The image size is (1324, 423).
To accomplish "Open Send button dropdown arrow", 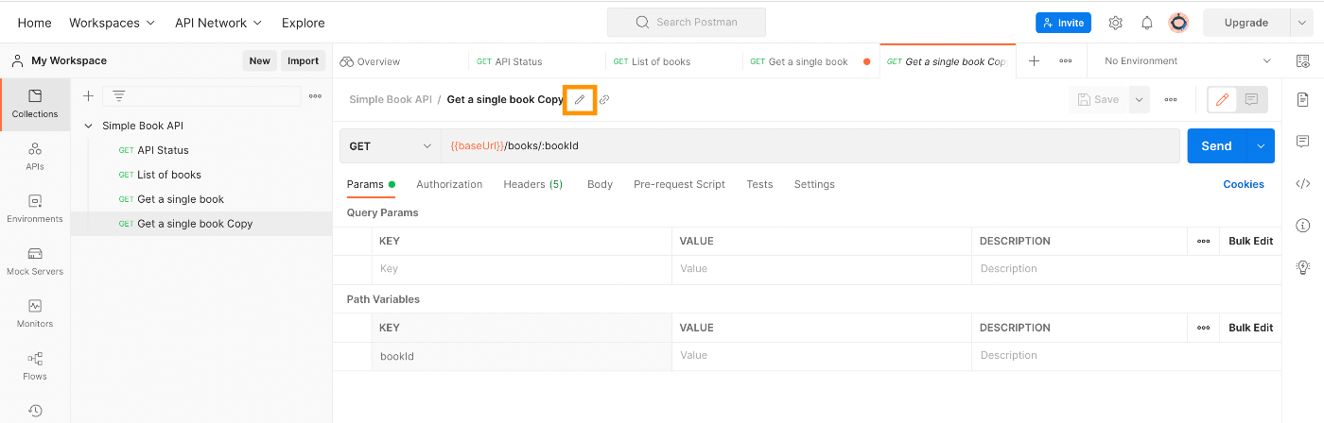I will click(x=1261, y=146).
